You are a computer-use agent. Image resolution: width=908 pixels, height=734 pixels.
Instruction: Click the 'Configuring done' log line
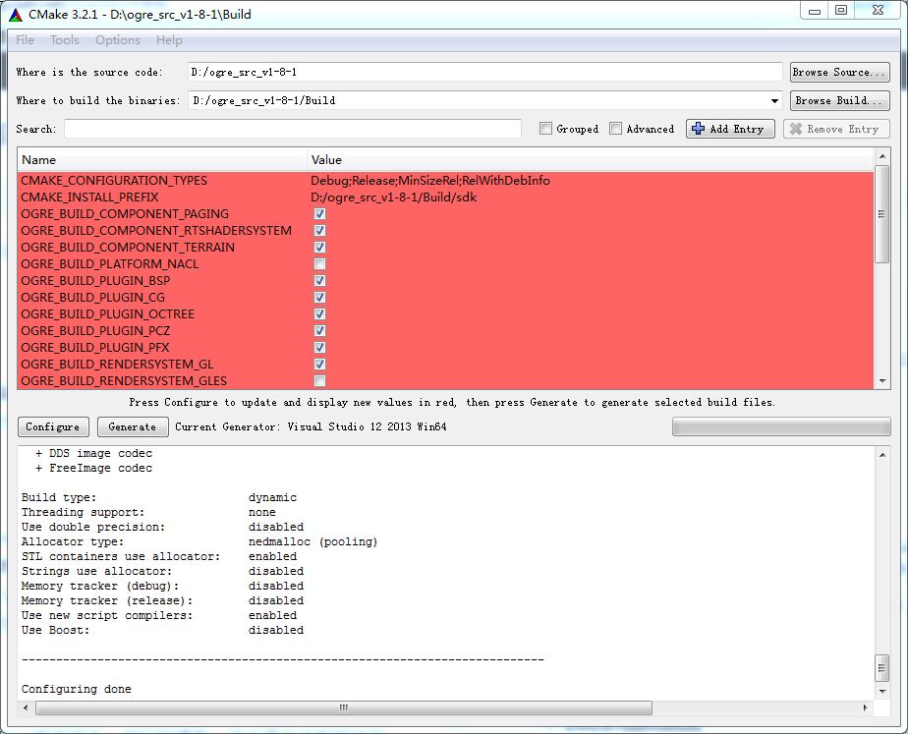point(77,689)
